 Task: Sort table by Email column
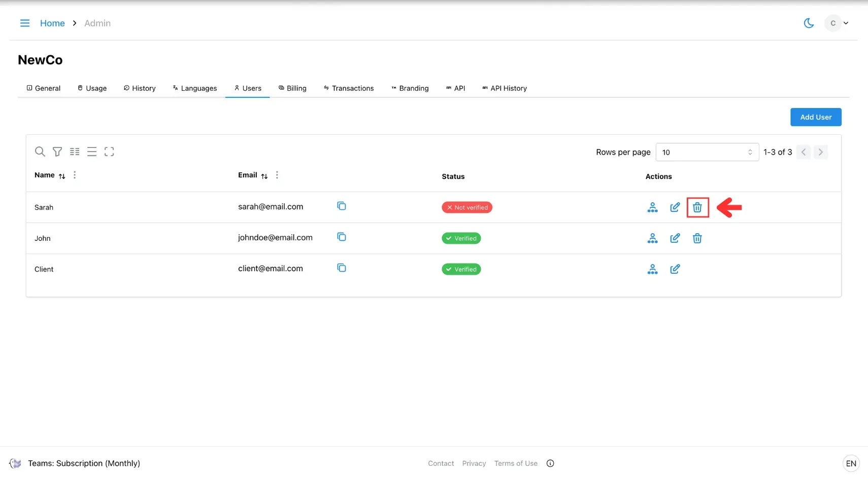click(264, 176)
